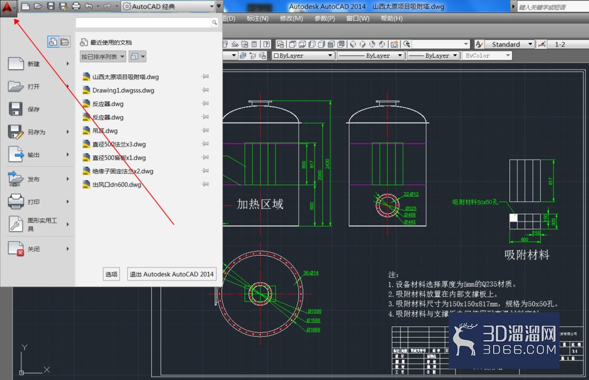Click the Redo arrow in quick access toolbar
This screenshot has width=589, height=380.
pos(107,6)
